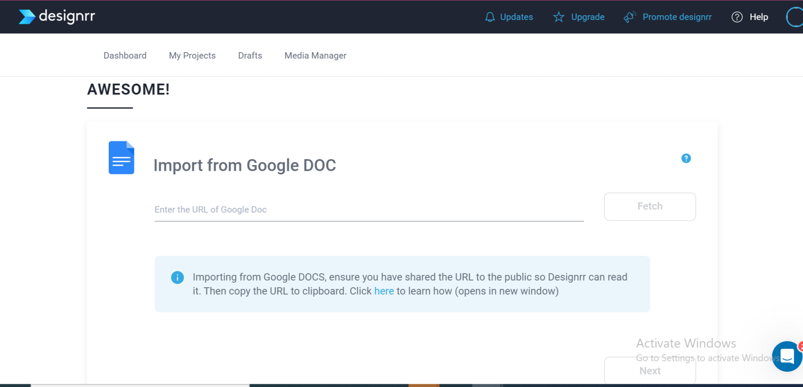Switch to the My Projects tab
The height and width of the screenshot is (387, 803).
[x=192, y=55]
